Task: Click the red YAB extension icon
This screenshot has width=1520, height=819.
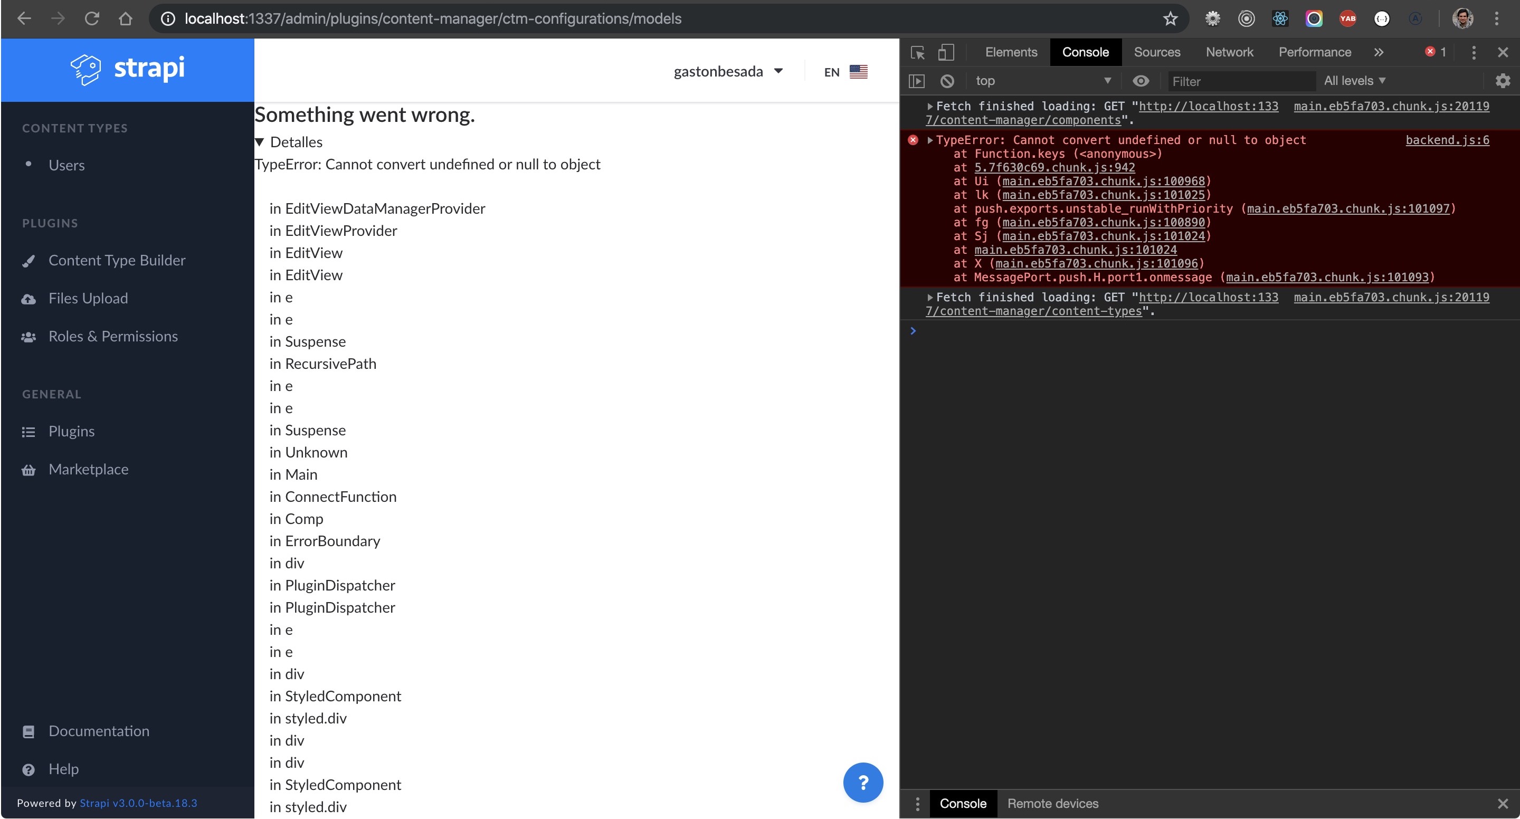Action: point(1348,19)
